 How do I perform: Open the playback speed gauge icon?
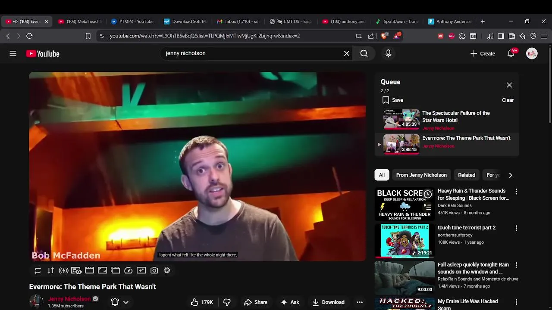[128, 270]
